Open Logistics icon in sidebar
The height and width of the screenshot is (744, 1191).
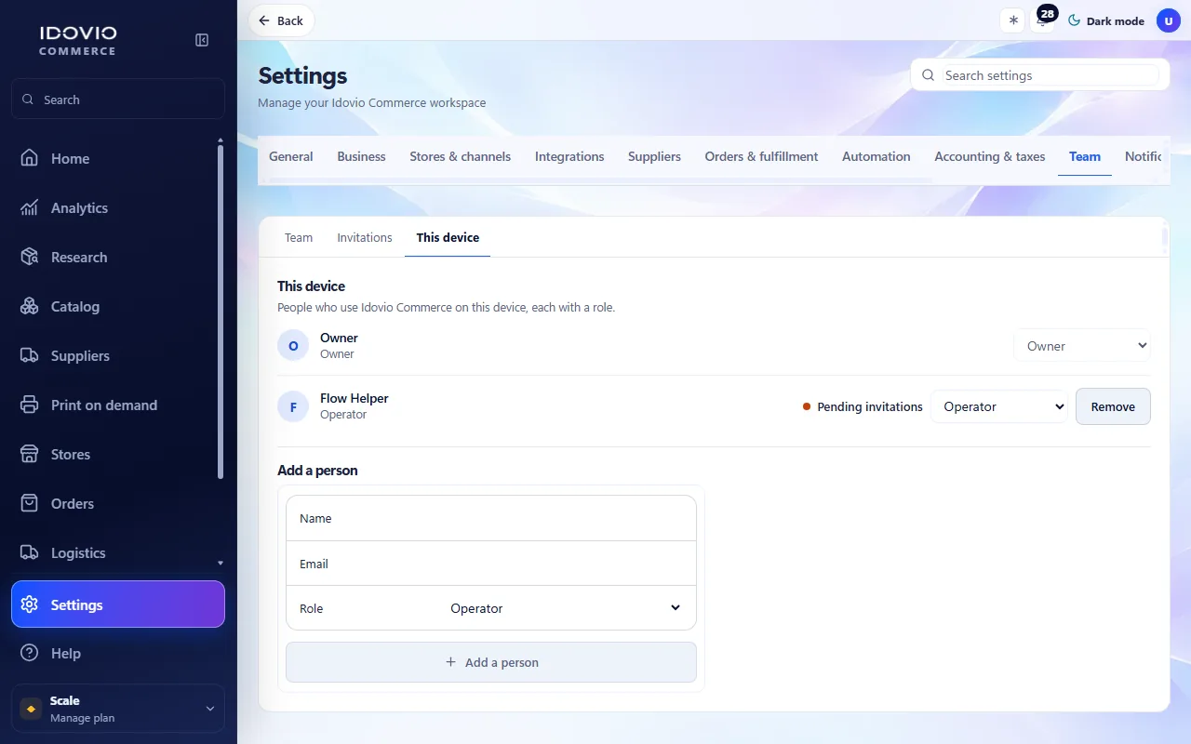click(x=30, y=552)
